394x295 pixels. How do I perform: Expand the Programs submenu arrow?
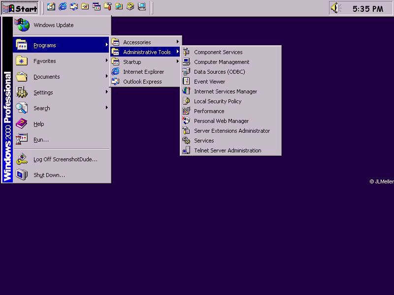(106, 45)
